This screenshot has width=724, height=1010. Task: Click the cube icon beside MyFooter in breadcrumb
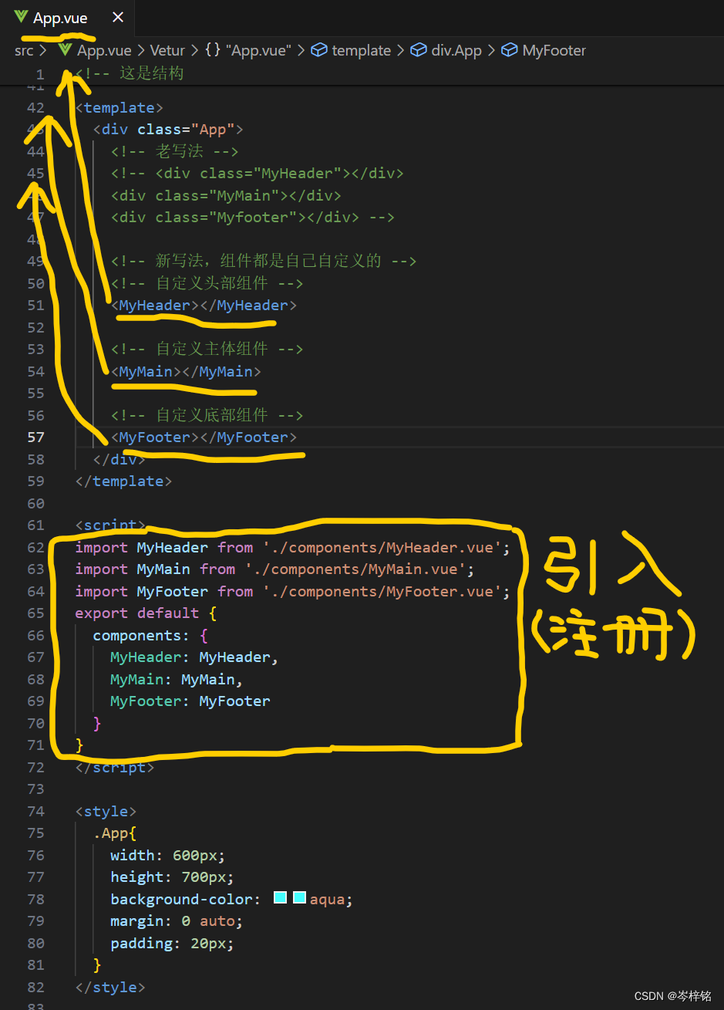click(510, 49)
